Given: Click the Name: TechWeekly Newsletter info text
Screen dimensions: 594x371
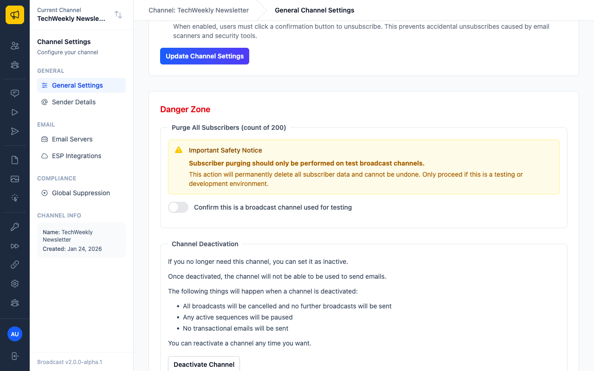Looking at the screenshot, I should (x=68, y=236).
